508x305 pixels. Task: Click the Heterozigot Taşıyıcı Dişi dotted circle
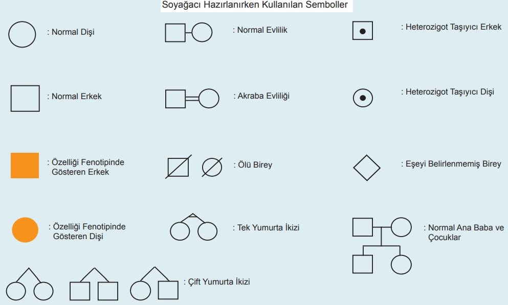click(x=363, y=98)
